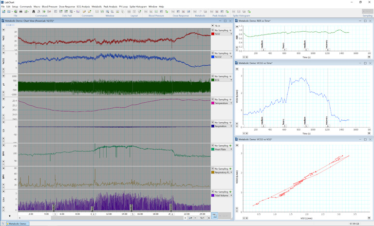Click the first Layout toolbar icon
Screen dimensions: 374x226
[x=129, y=11]
